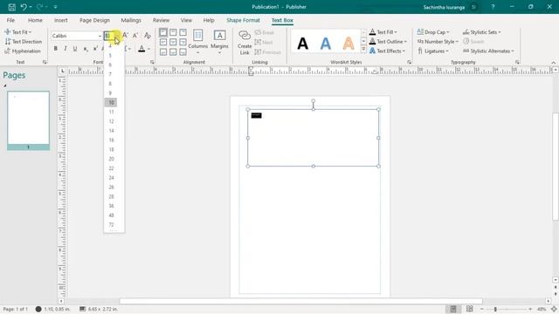The width and height of the screenshot is (559, 314).
Task: Open the Number Style menu
Action: point(438,42)
